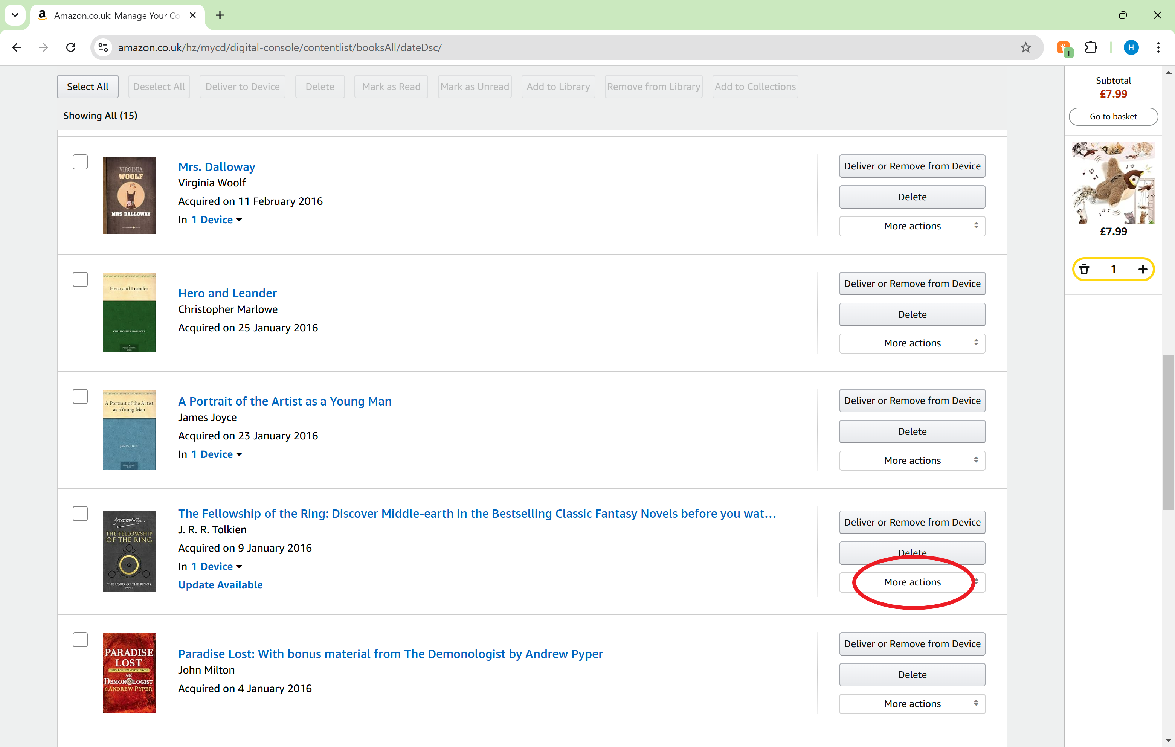Click Remove from Library
Viewport: 1175px width, 747px height.
654,87
